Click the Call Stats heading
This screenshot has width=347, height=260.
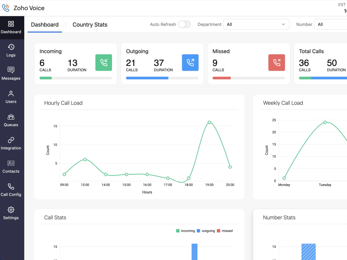tap(55, 218)
